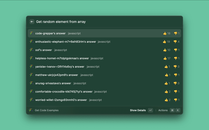
Task: Click the 'Get random element from array' search field
Action: (x=98, y=22)
